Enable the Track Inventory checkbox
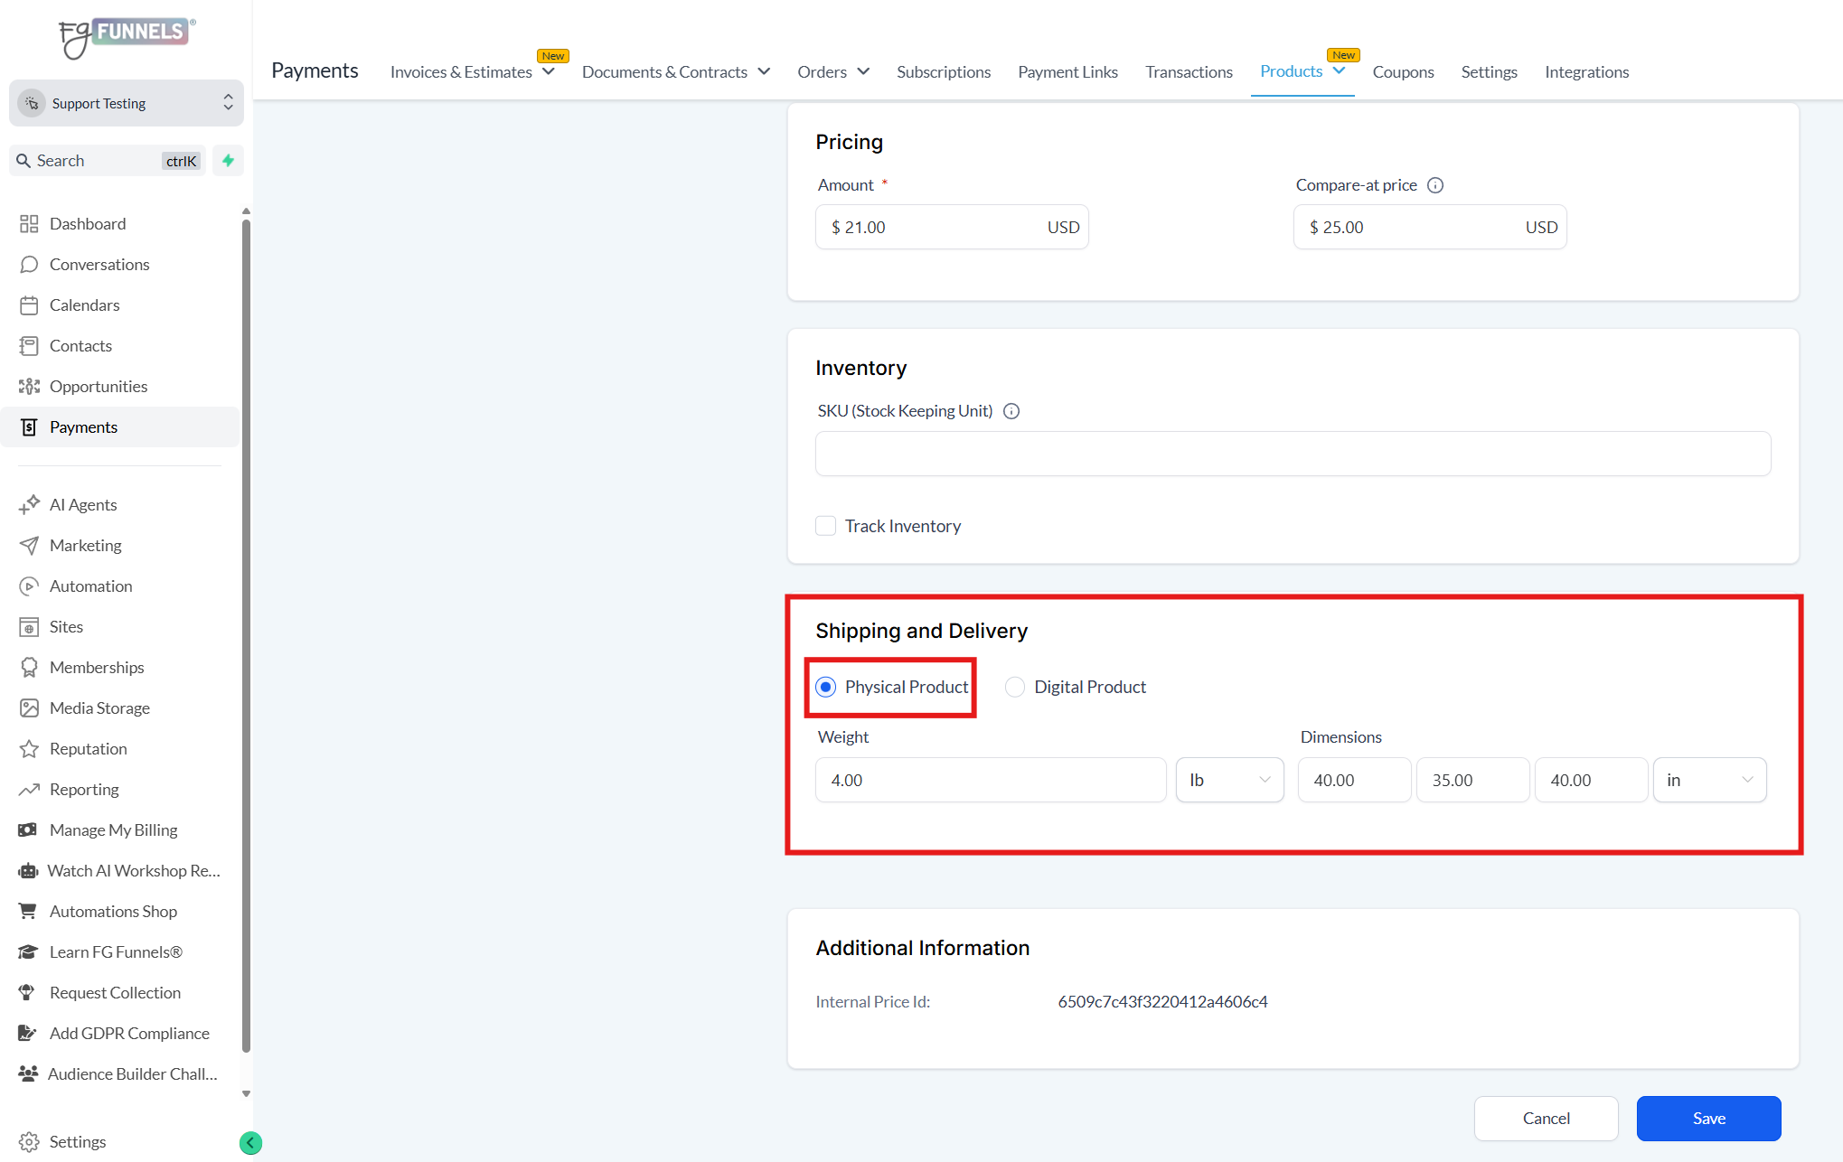The height and width of the screenshot is (1162, 1843). [x=825, y=526]
